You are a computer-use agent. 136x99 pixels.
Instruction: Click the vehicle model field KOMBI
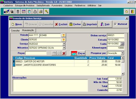50,35
